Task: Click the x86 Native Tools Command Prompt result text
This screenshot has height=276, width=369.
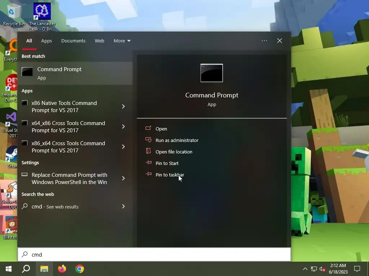Action: point(64,106)
